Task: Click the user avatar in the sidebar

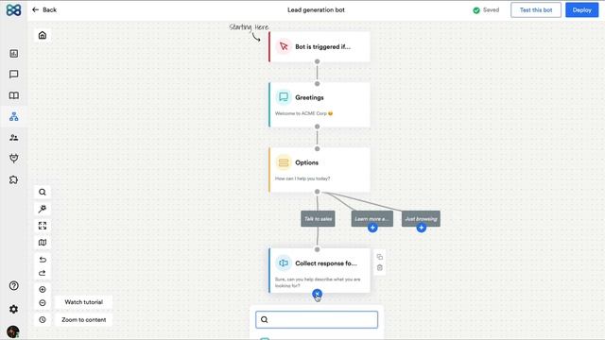Action: tap(13, 331)
